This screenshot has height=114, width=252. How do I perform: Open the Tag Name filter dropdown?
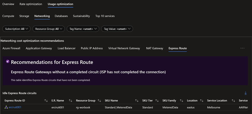[83, 29]
